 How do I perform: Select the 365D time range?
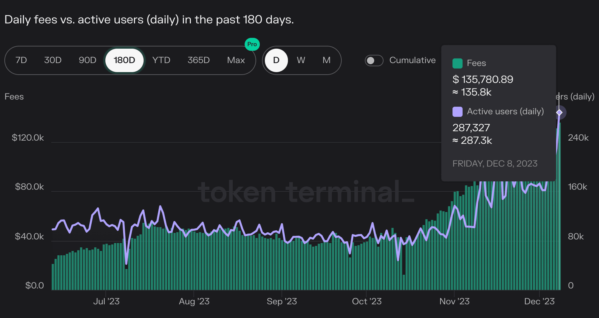[198, 60]
